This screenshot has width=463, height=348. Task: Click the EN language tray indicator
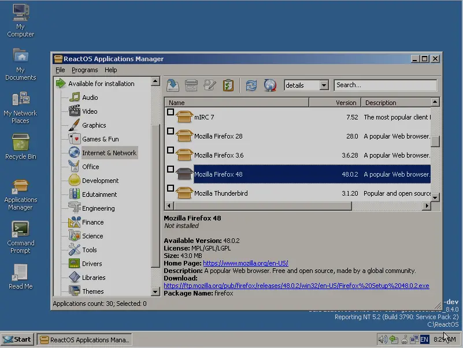click(424, 339)
